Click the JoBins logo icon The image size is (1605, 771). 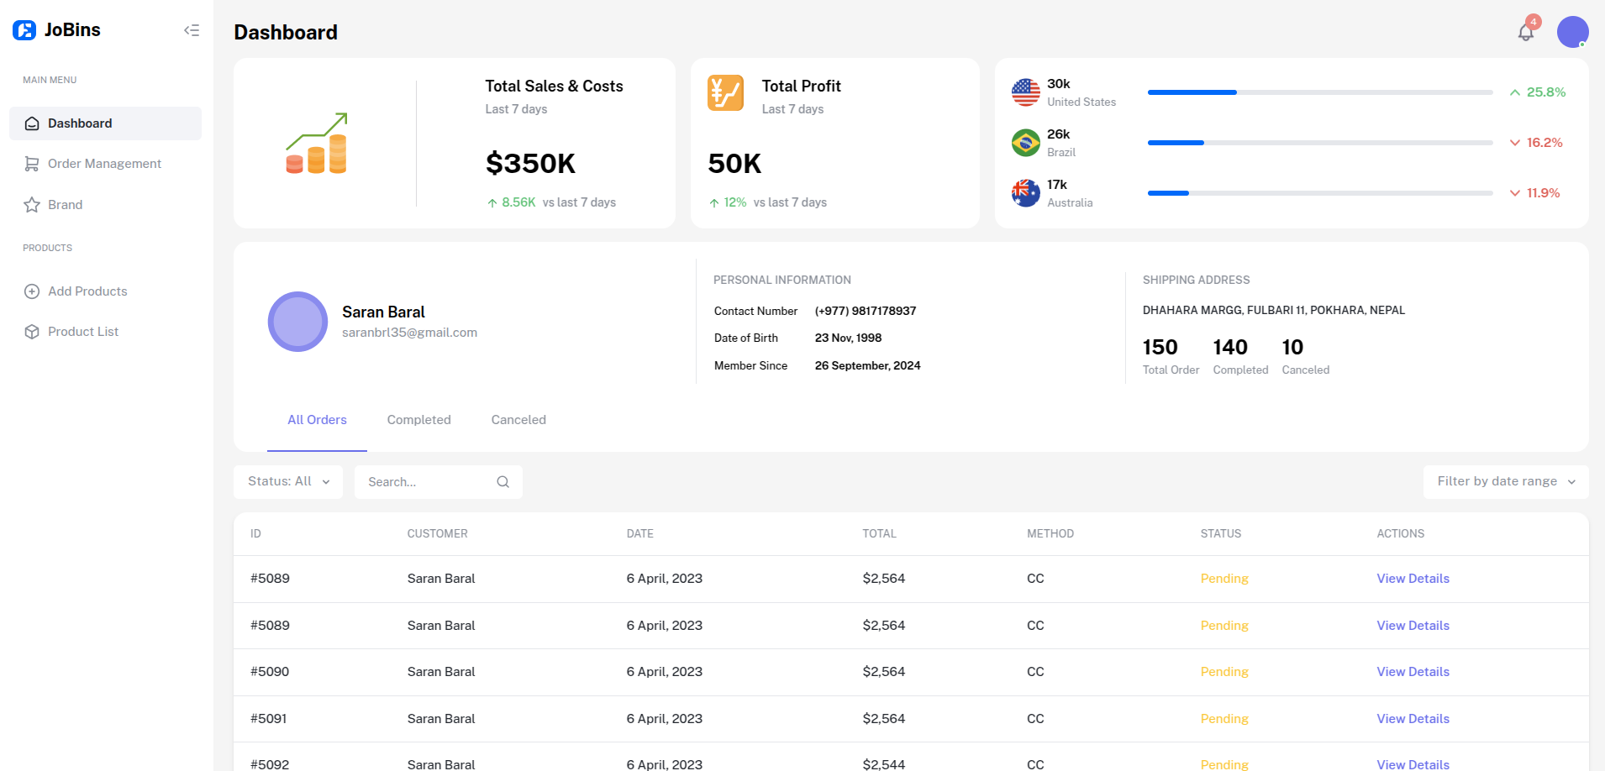(24, 30)
